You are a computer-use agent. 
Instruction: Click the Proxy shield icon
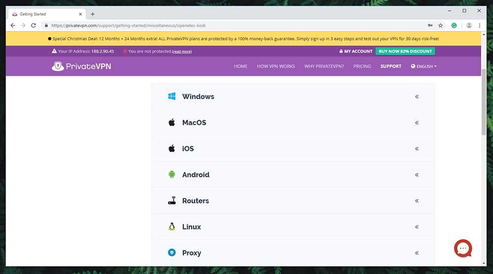coord(172,253)
